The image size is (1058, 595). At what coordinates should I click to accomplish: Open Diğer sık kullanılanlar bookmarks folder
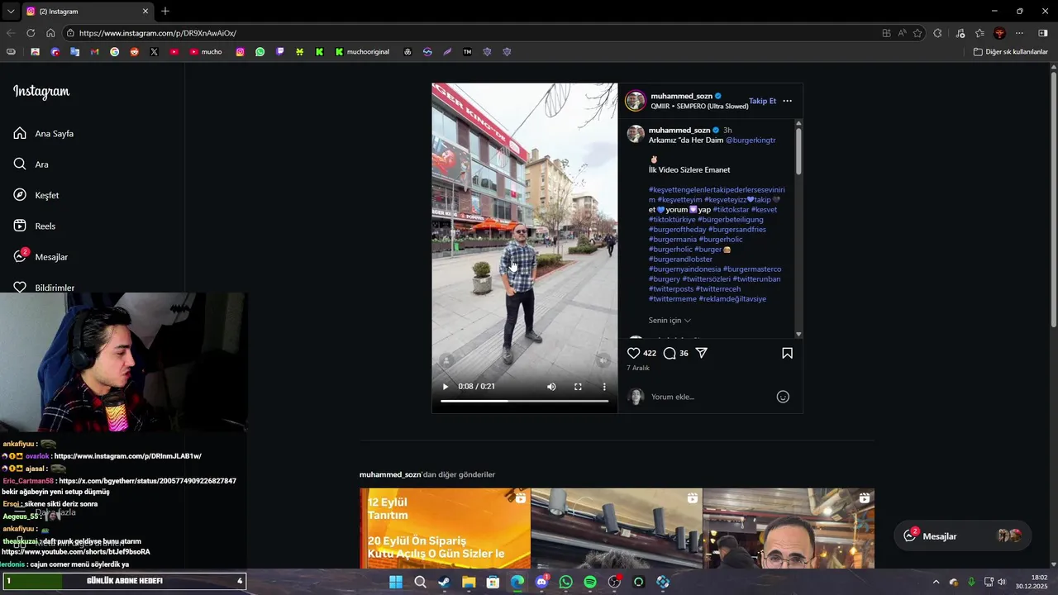[1010, 51]
